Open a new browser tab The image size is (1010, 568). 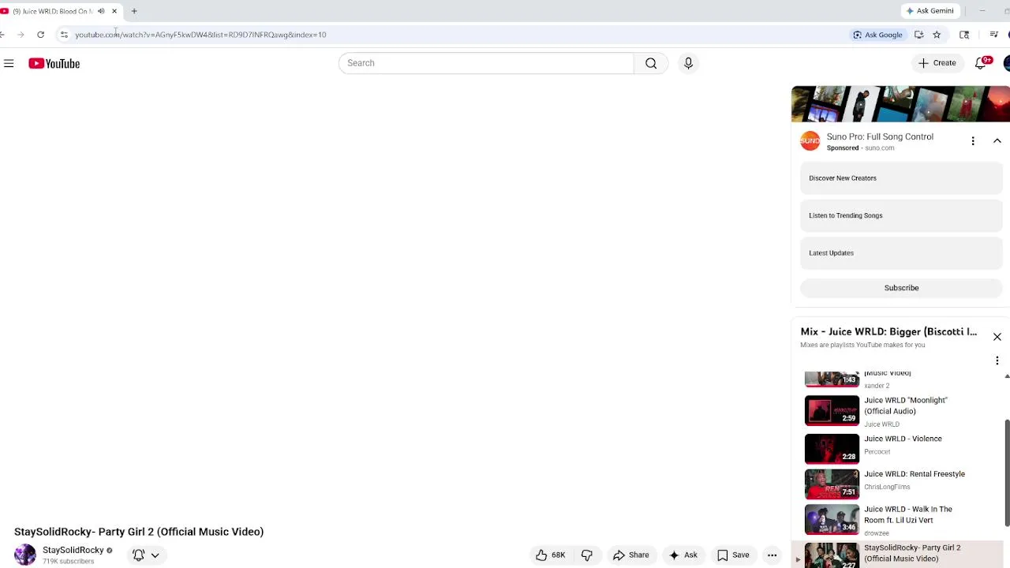[x=134, y=11]
